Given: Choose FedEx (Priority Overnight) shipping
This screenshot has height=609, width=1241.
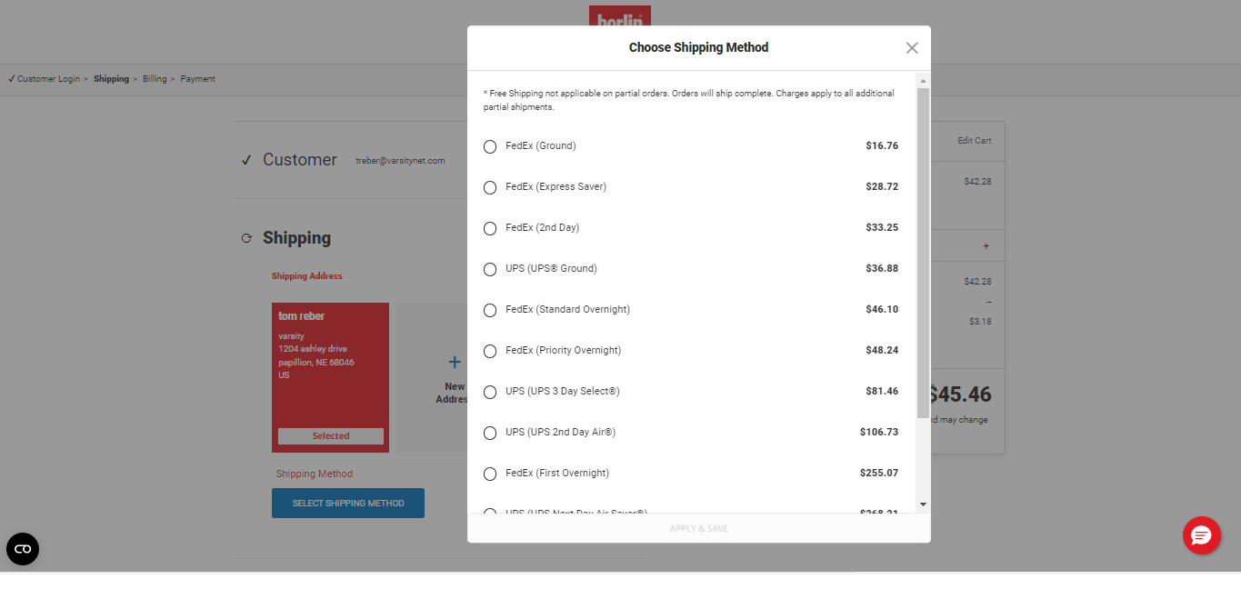Looking at the screenshot, I should pos(490,351).
